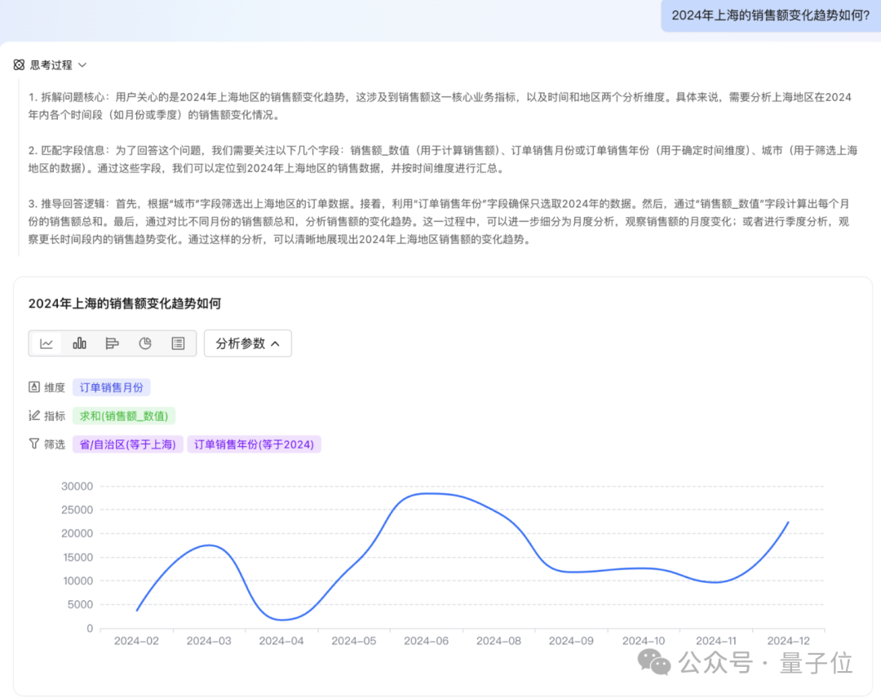This screenshot has height=698, width=881.
Task: Toggle the 订单销售年份(等于2024) filter
Action: [x=254, y=444]
